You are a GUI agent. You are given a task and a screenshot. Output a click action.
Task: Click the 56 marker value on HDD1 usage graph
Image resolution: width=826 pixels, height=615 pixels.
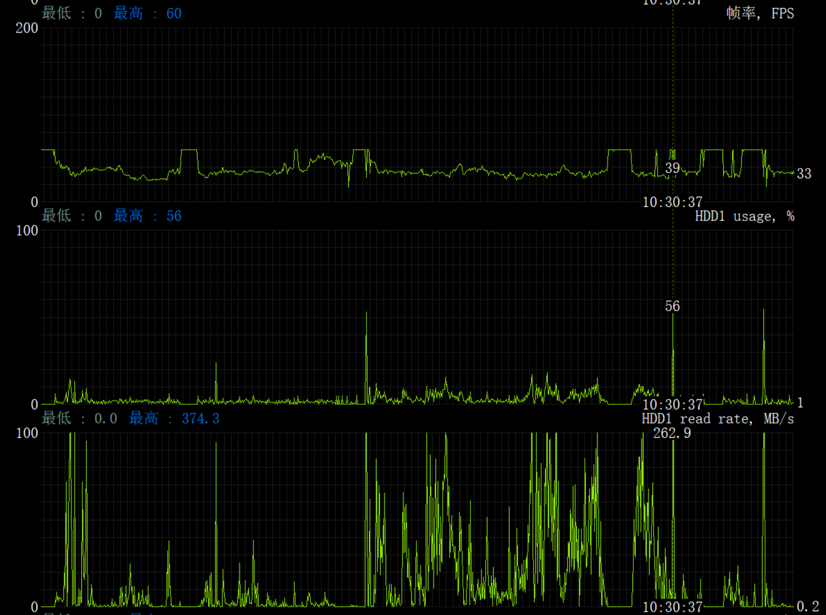coord(672,306)
